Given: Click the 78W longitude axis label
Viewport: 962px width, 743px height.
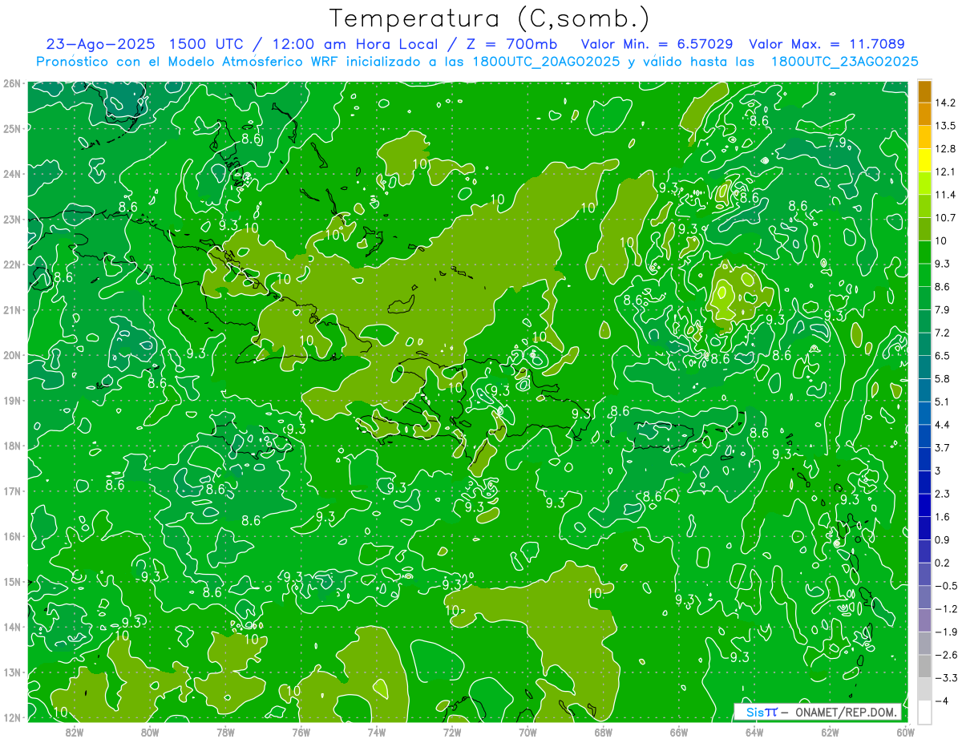Looking at the screenshot, I should pyautogui.click(x=225, y=732).
